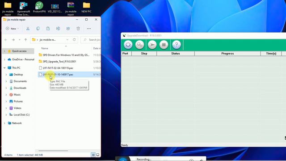Screen dimensions: 286x161
Task: Collapse the This PC tree node
Action: pos(4,68)
